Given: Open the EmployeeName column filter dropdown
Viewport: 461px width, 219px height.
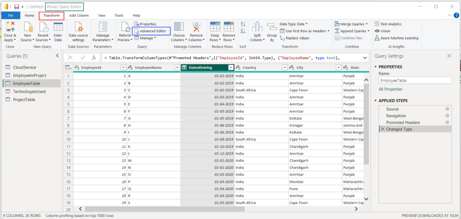Looking at the screenshot, I should coord(177,68).
